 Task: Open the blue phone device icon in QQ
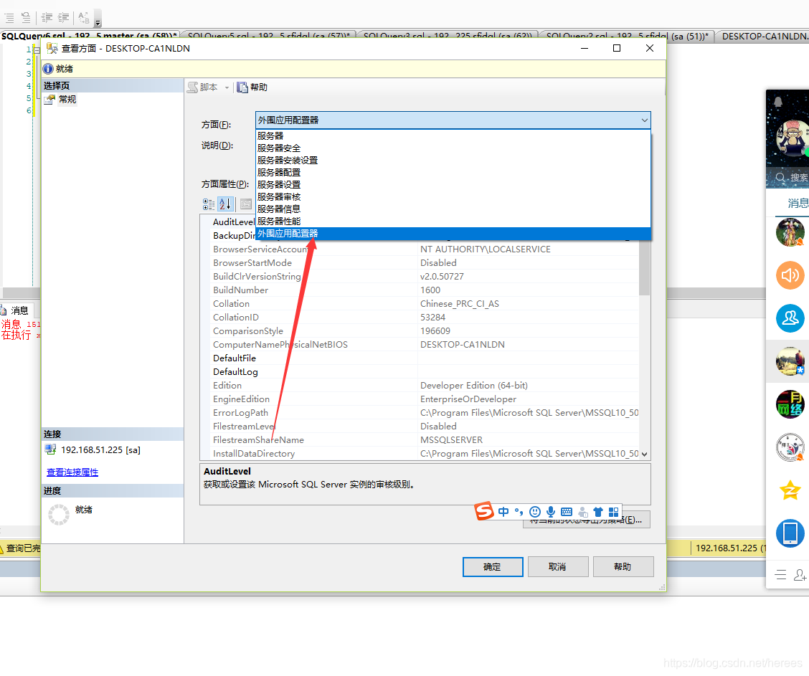tap(790, 533)
